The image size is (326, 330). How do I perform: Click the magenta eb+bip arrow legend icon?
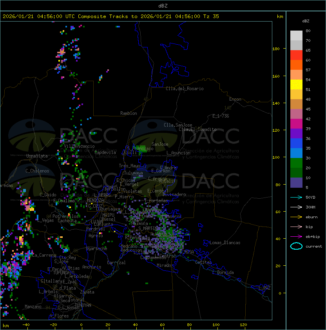click(296, 237)
